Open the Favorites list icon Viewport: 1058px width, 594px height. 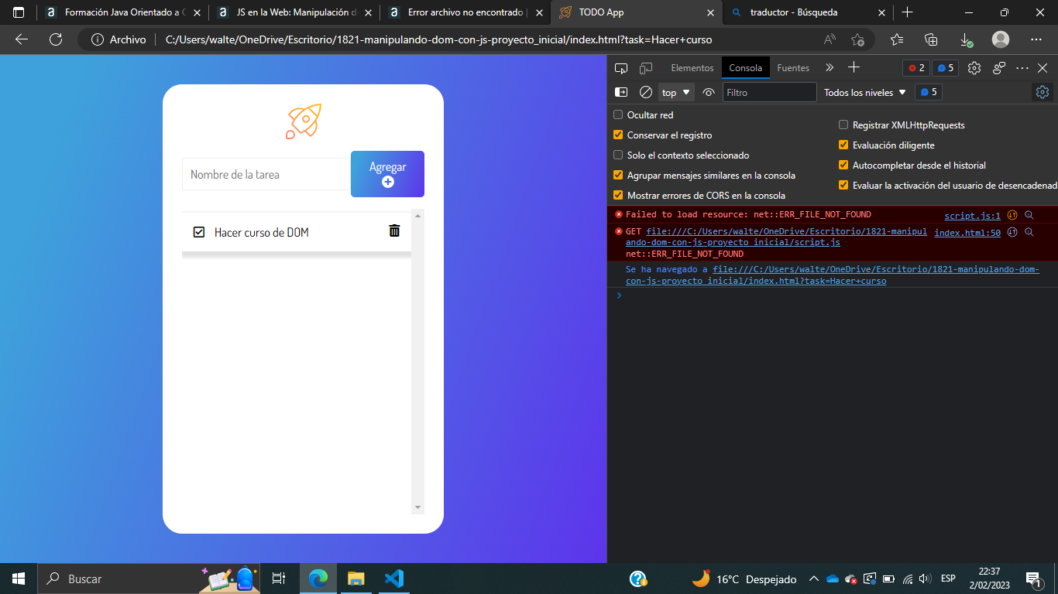[897, 39]
